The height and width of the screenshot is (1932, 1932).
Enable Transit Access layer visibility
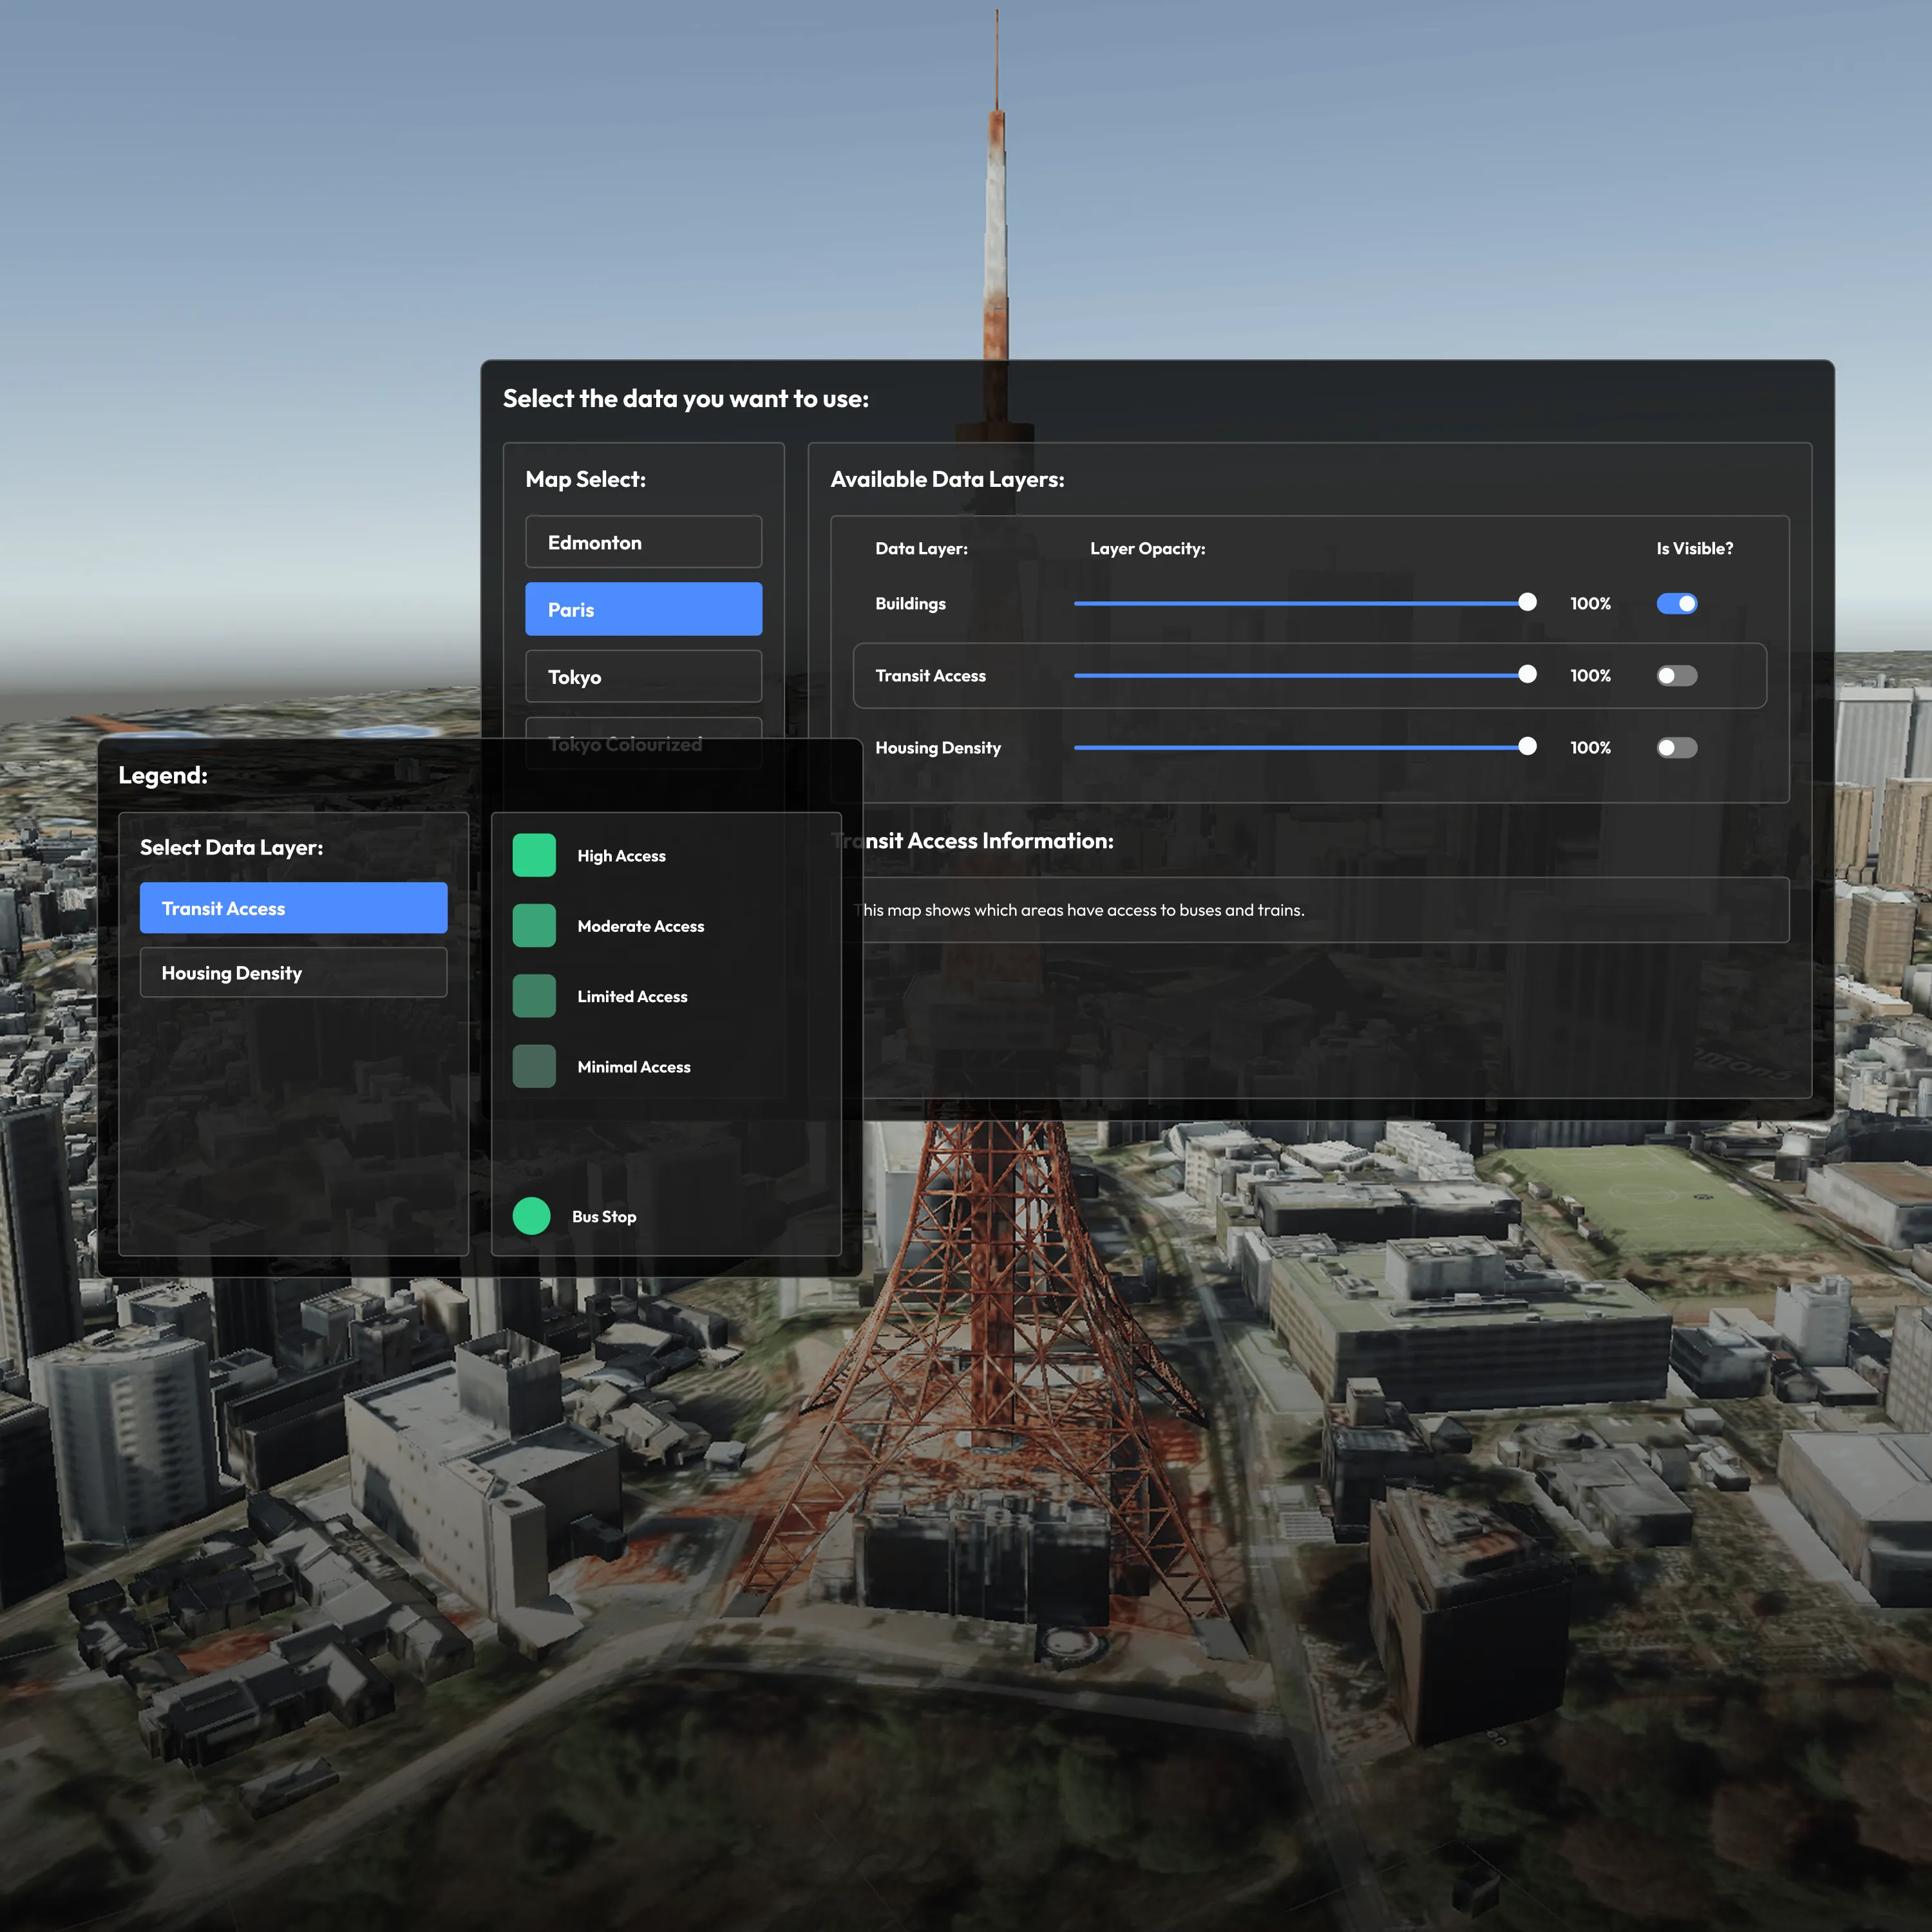[x=1676, y=676]
